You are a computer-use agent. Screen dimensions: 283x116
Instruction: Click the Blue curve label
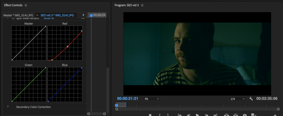pos(65,65)
